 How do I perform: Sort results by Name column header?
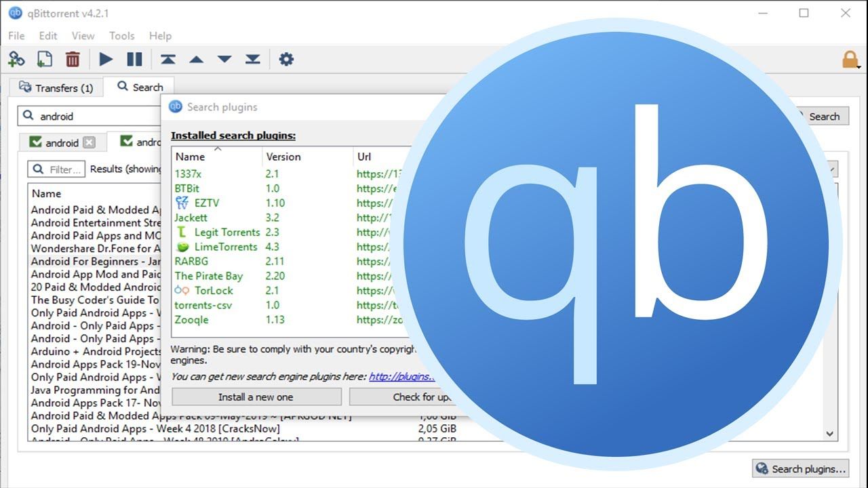pyautogui.click(x=94, y=193)
